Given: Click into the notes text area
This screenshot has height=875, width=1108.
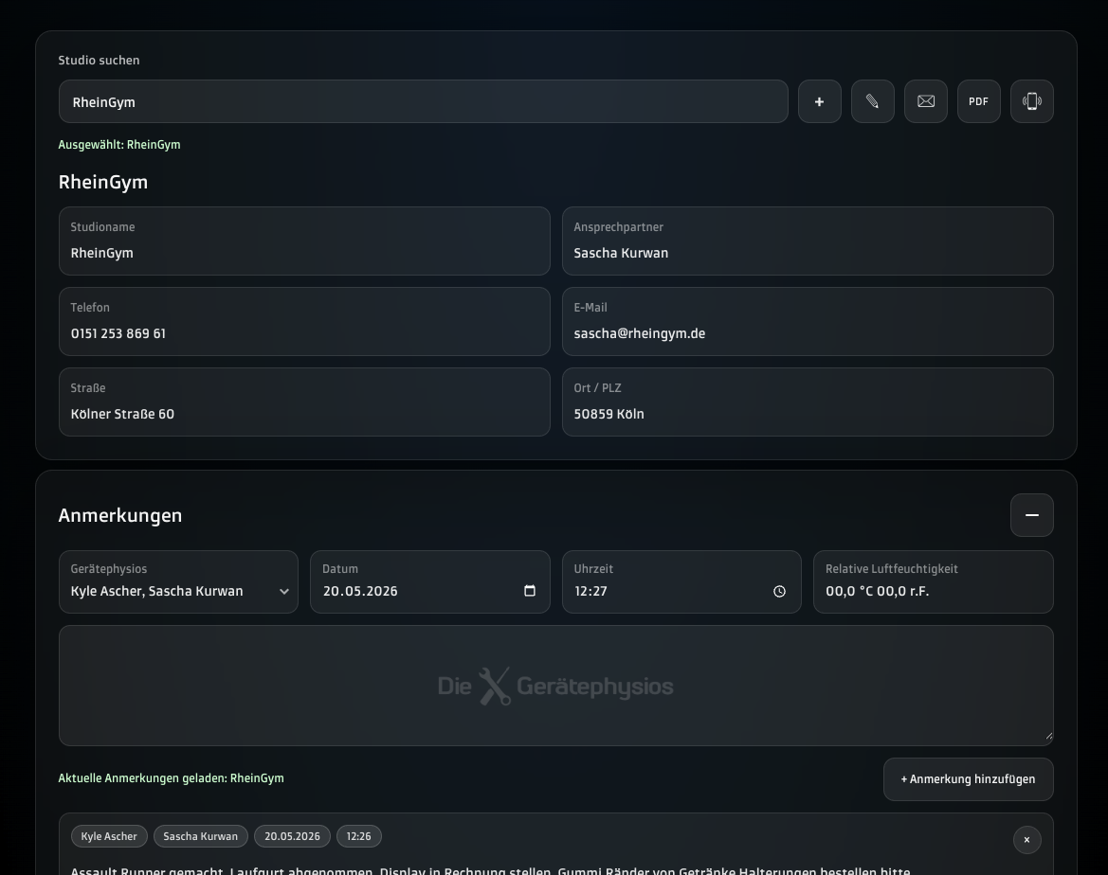Looking at the screenshot, I should pos(556,686).
